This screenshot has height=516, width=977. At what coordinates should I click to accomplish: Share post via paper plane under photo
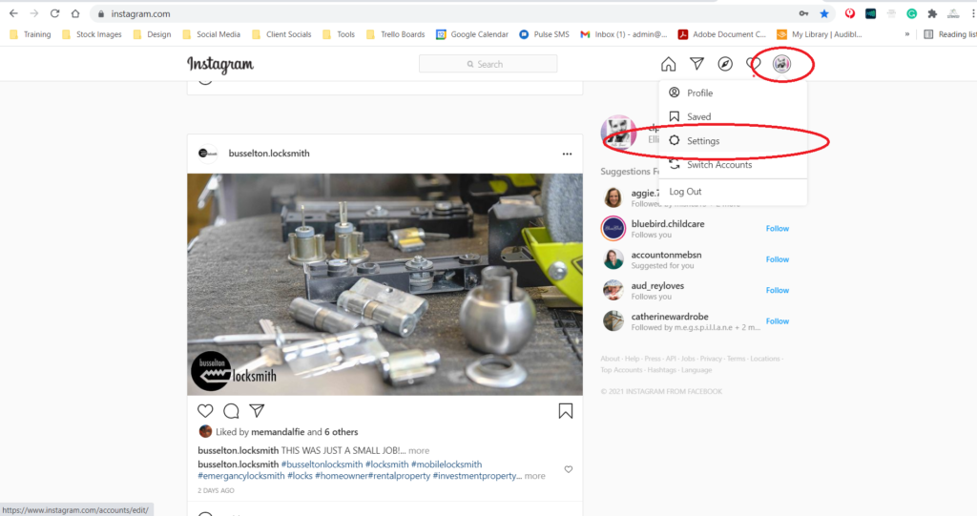[x=257, y=411]
